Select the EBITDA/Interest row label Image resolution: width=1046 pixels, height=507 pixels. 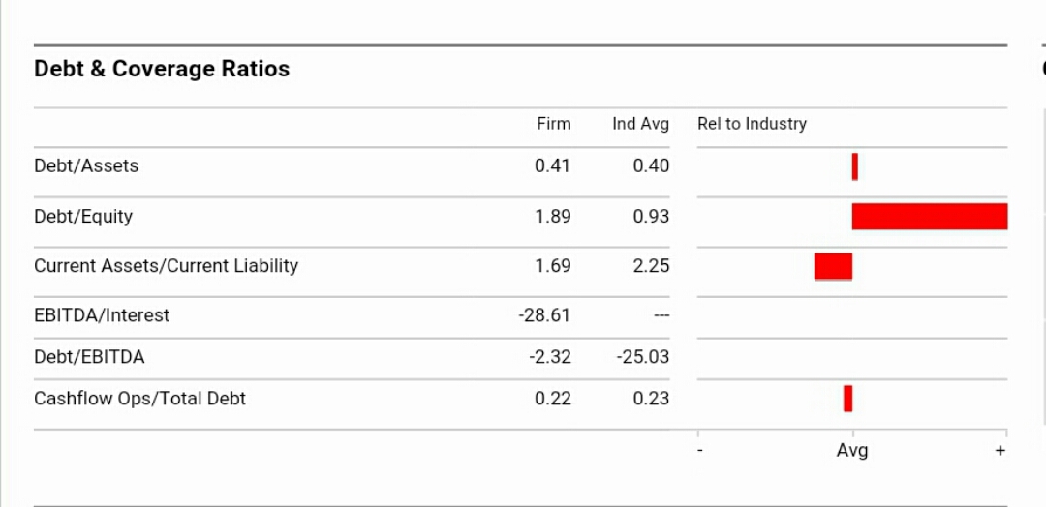click(102, 315)
